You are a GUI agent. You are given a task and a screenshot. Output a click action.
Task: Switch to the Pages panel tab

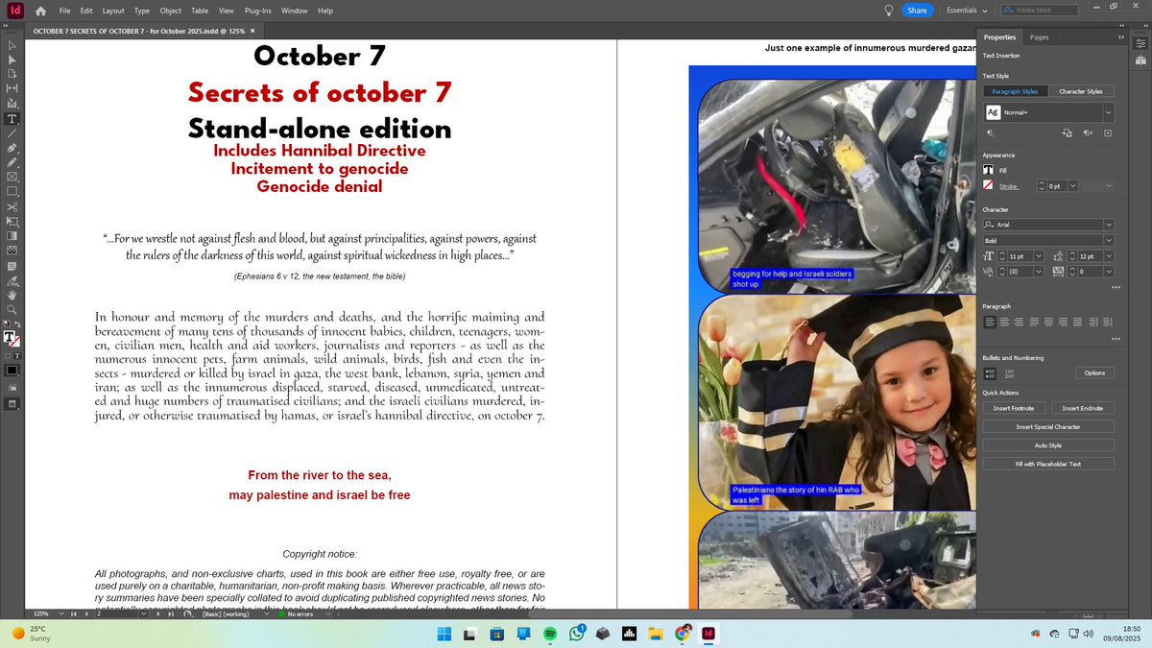click(x=1039, y=36)
